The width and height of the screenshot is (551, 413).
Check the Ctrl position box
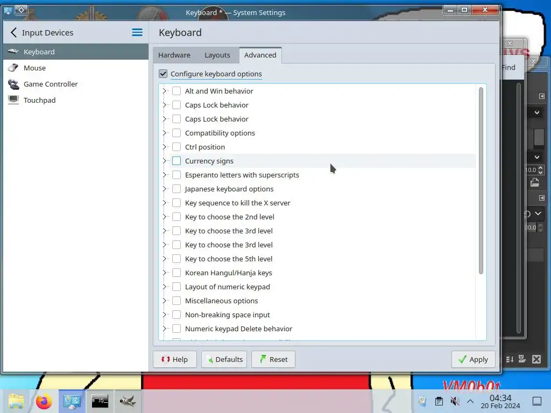click(x=176, y=147)
